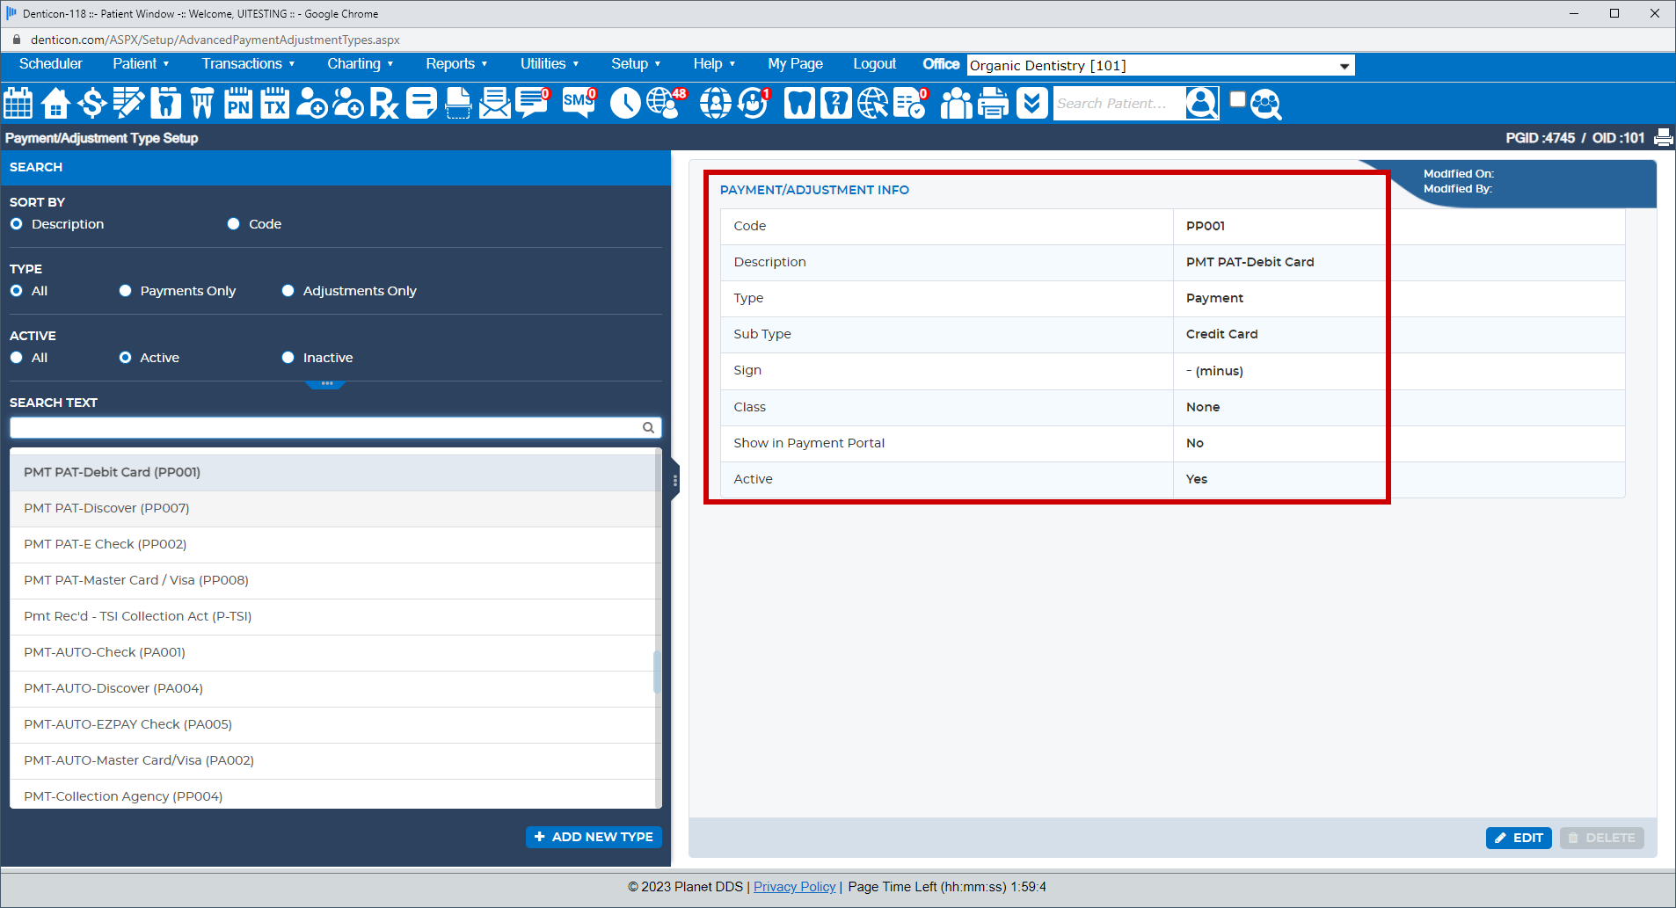This screenshot has height=908, width=1676.
Task: Open the PN progress notes icon
Action: coord(237,103)
